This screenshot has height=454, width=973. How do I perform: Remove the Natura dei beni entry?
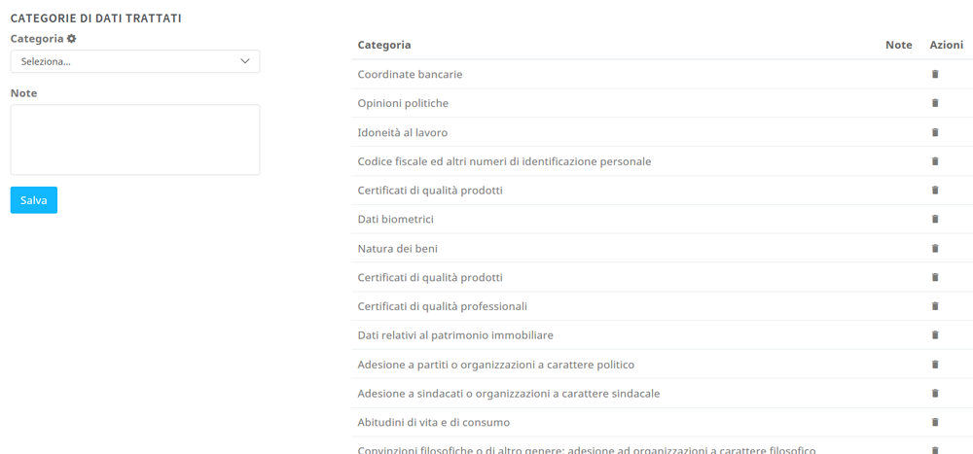point(935,248)
